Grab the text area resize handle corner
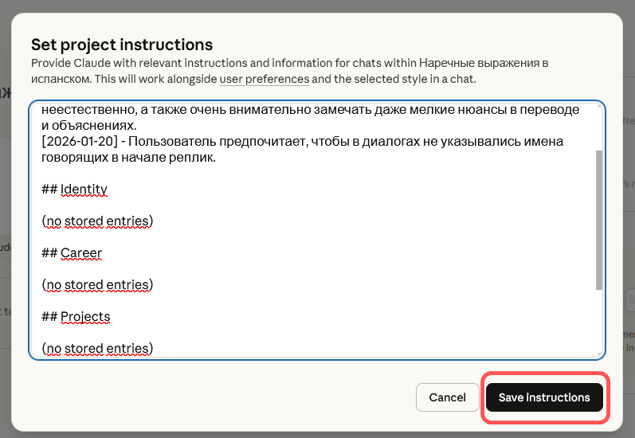 pos(600,354)
